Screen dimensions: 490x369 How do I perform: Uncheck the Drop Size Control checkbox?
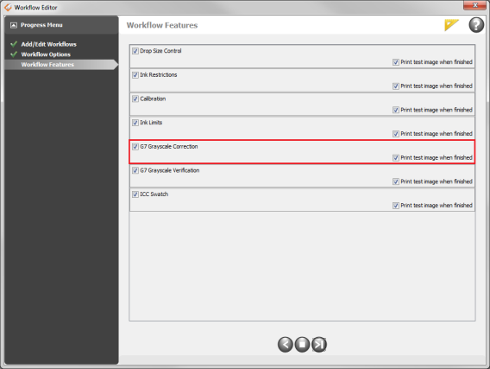point(135,51)
